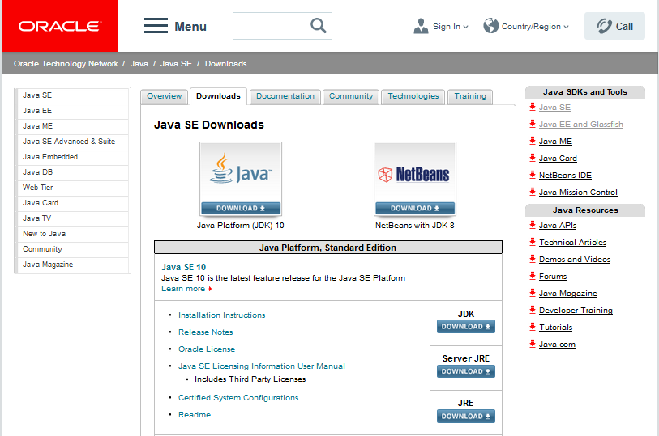
Task: Select Java EE in left sidebar
Action: (x=72, y=111)
